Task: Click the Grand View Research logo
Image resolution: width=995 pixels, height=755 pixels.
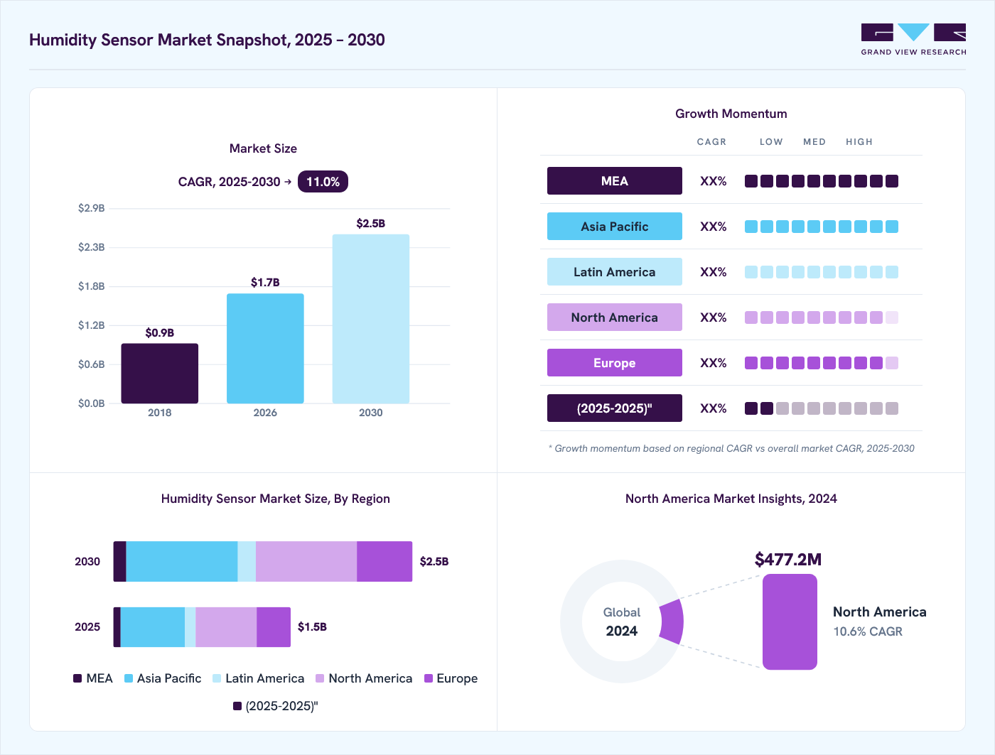Action: point(913,40)
